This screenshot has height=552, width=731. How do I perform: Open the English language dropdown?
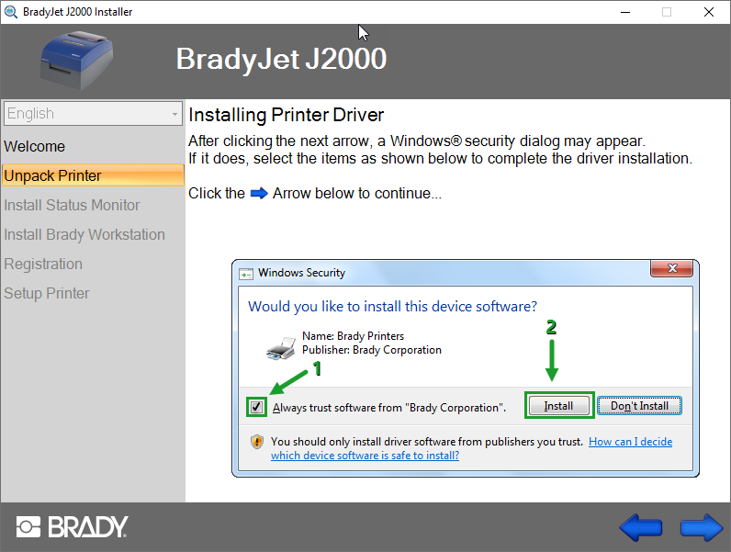93,113
